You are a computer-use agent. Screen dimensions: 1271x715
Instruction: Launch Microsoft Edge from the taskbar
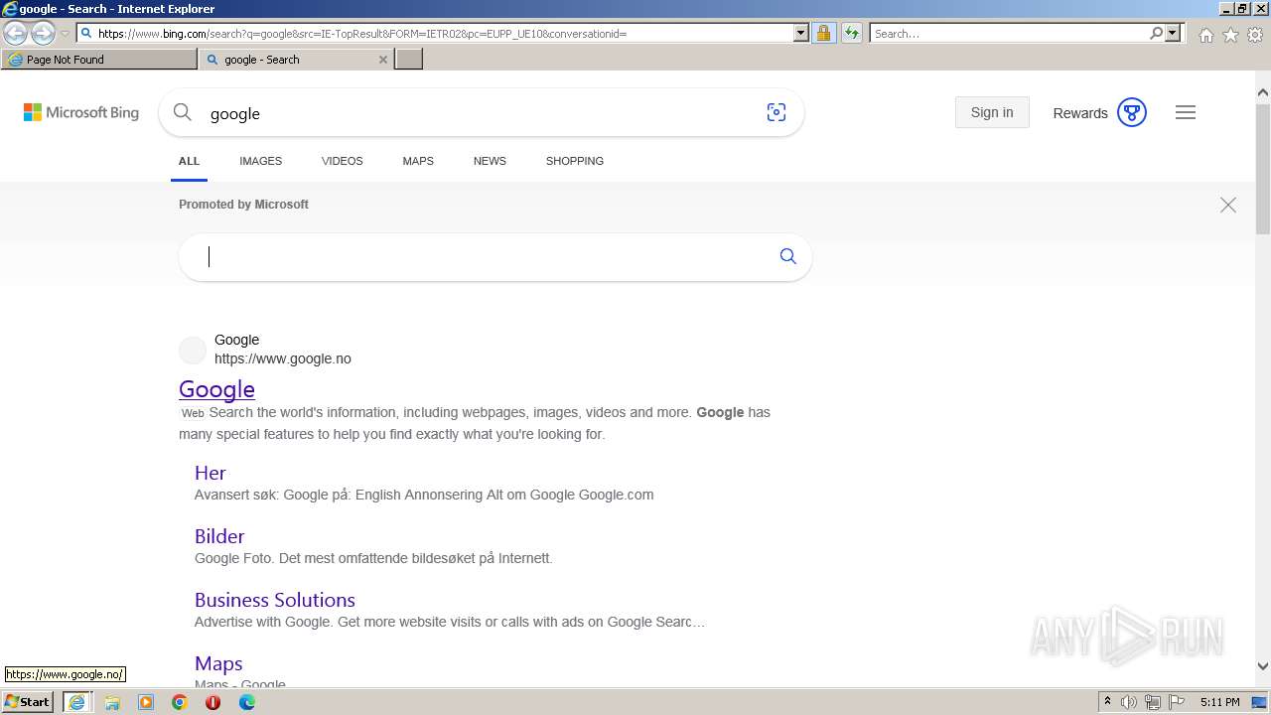(247, 702)
